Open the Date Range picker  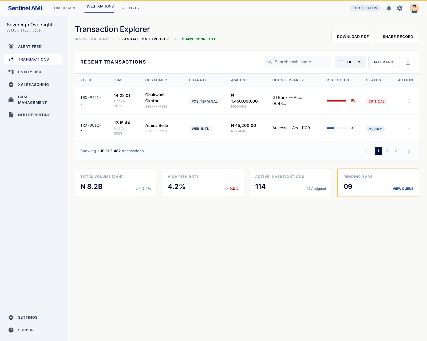click(x=384, y=62)
